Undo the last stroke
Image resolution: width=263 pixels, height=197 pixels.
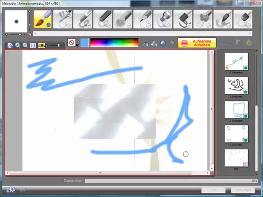tap(163, 43)
